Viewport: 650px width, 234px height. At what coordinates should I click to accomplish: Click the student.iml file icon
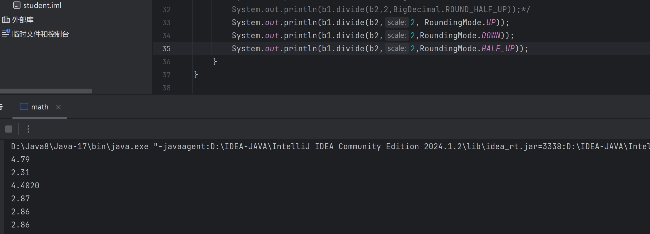(17, 5)
